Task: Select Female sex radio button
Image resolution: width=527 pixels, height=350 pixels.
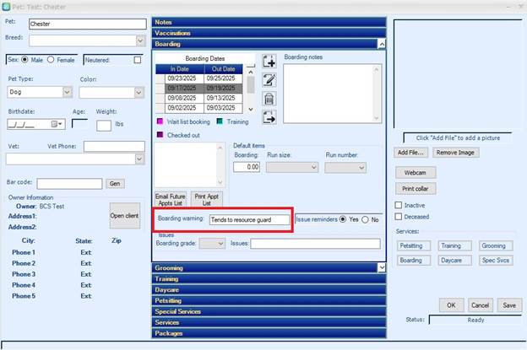Action: (x=51, y=60)
